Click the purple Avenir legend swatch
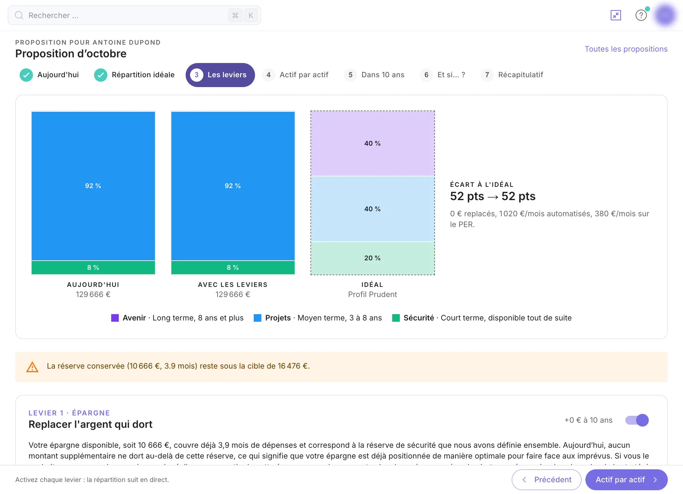 (x=115, y=318)
